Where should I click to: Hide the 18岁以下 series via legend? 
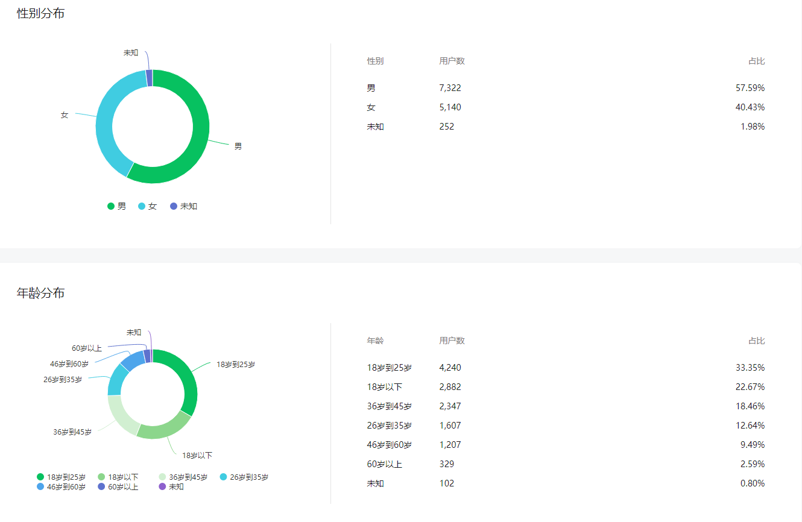(118, 477)
